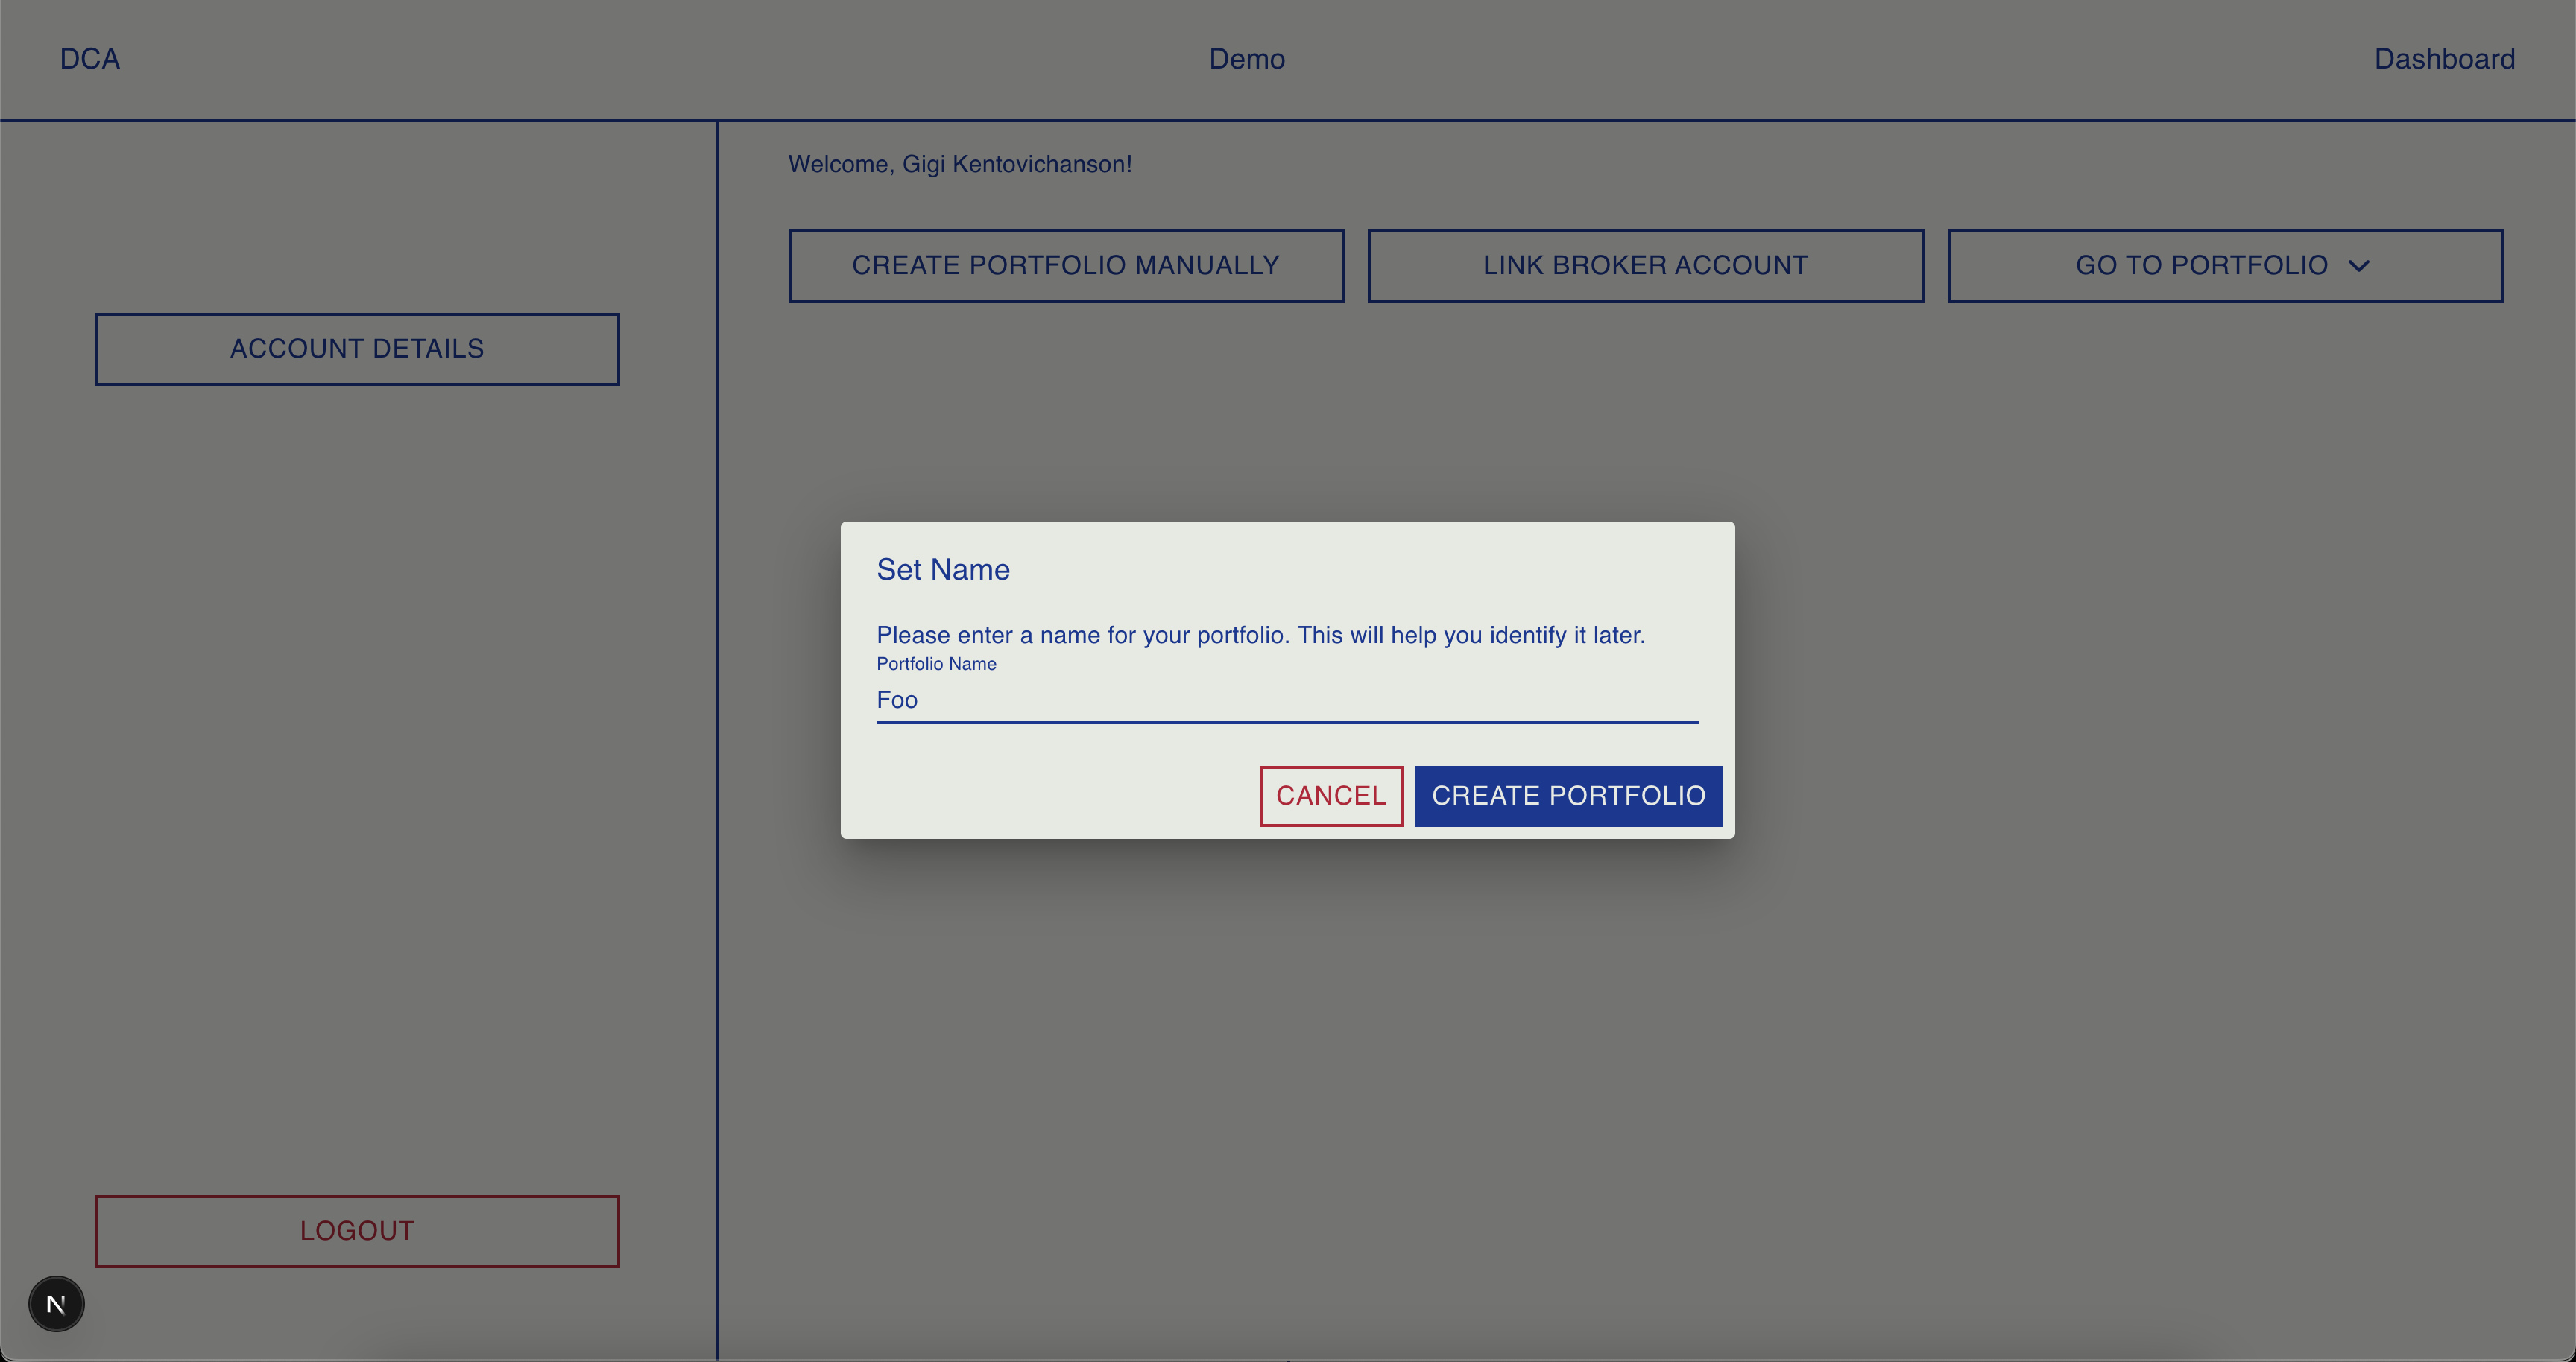2576x1362 pixels.
Task: Expand the Go To Portfolio dropdown
Action: (2224, 266)
